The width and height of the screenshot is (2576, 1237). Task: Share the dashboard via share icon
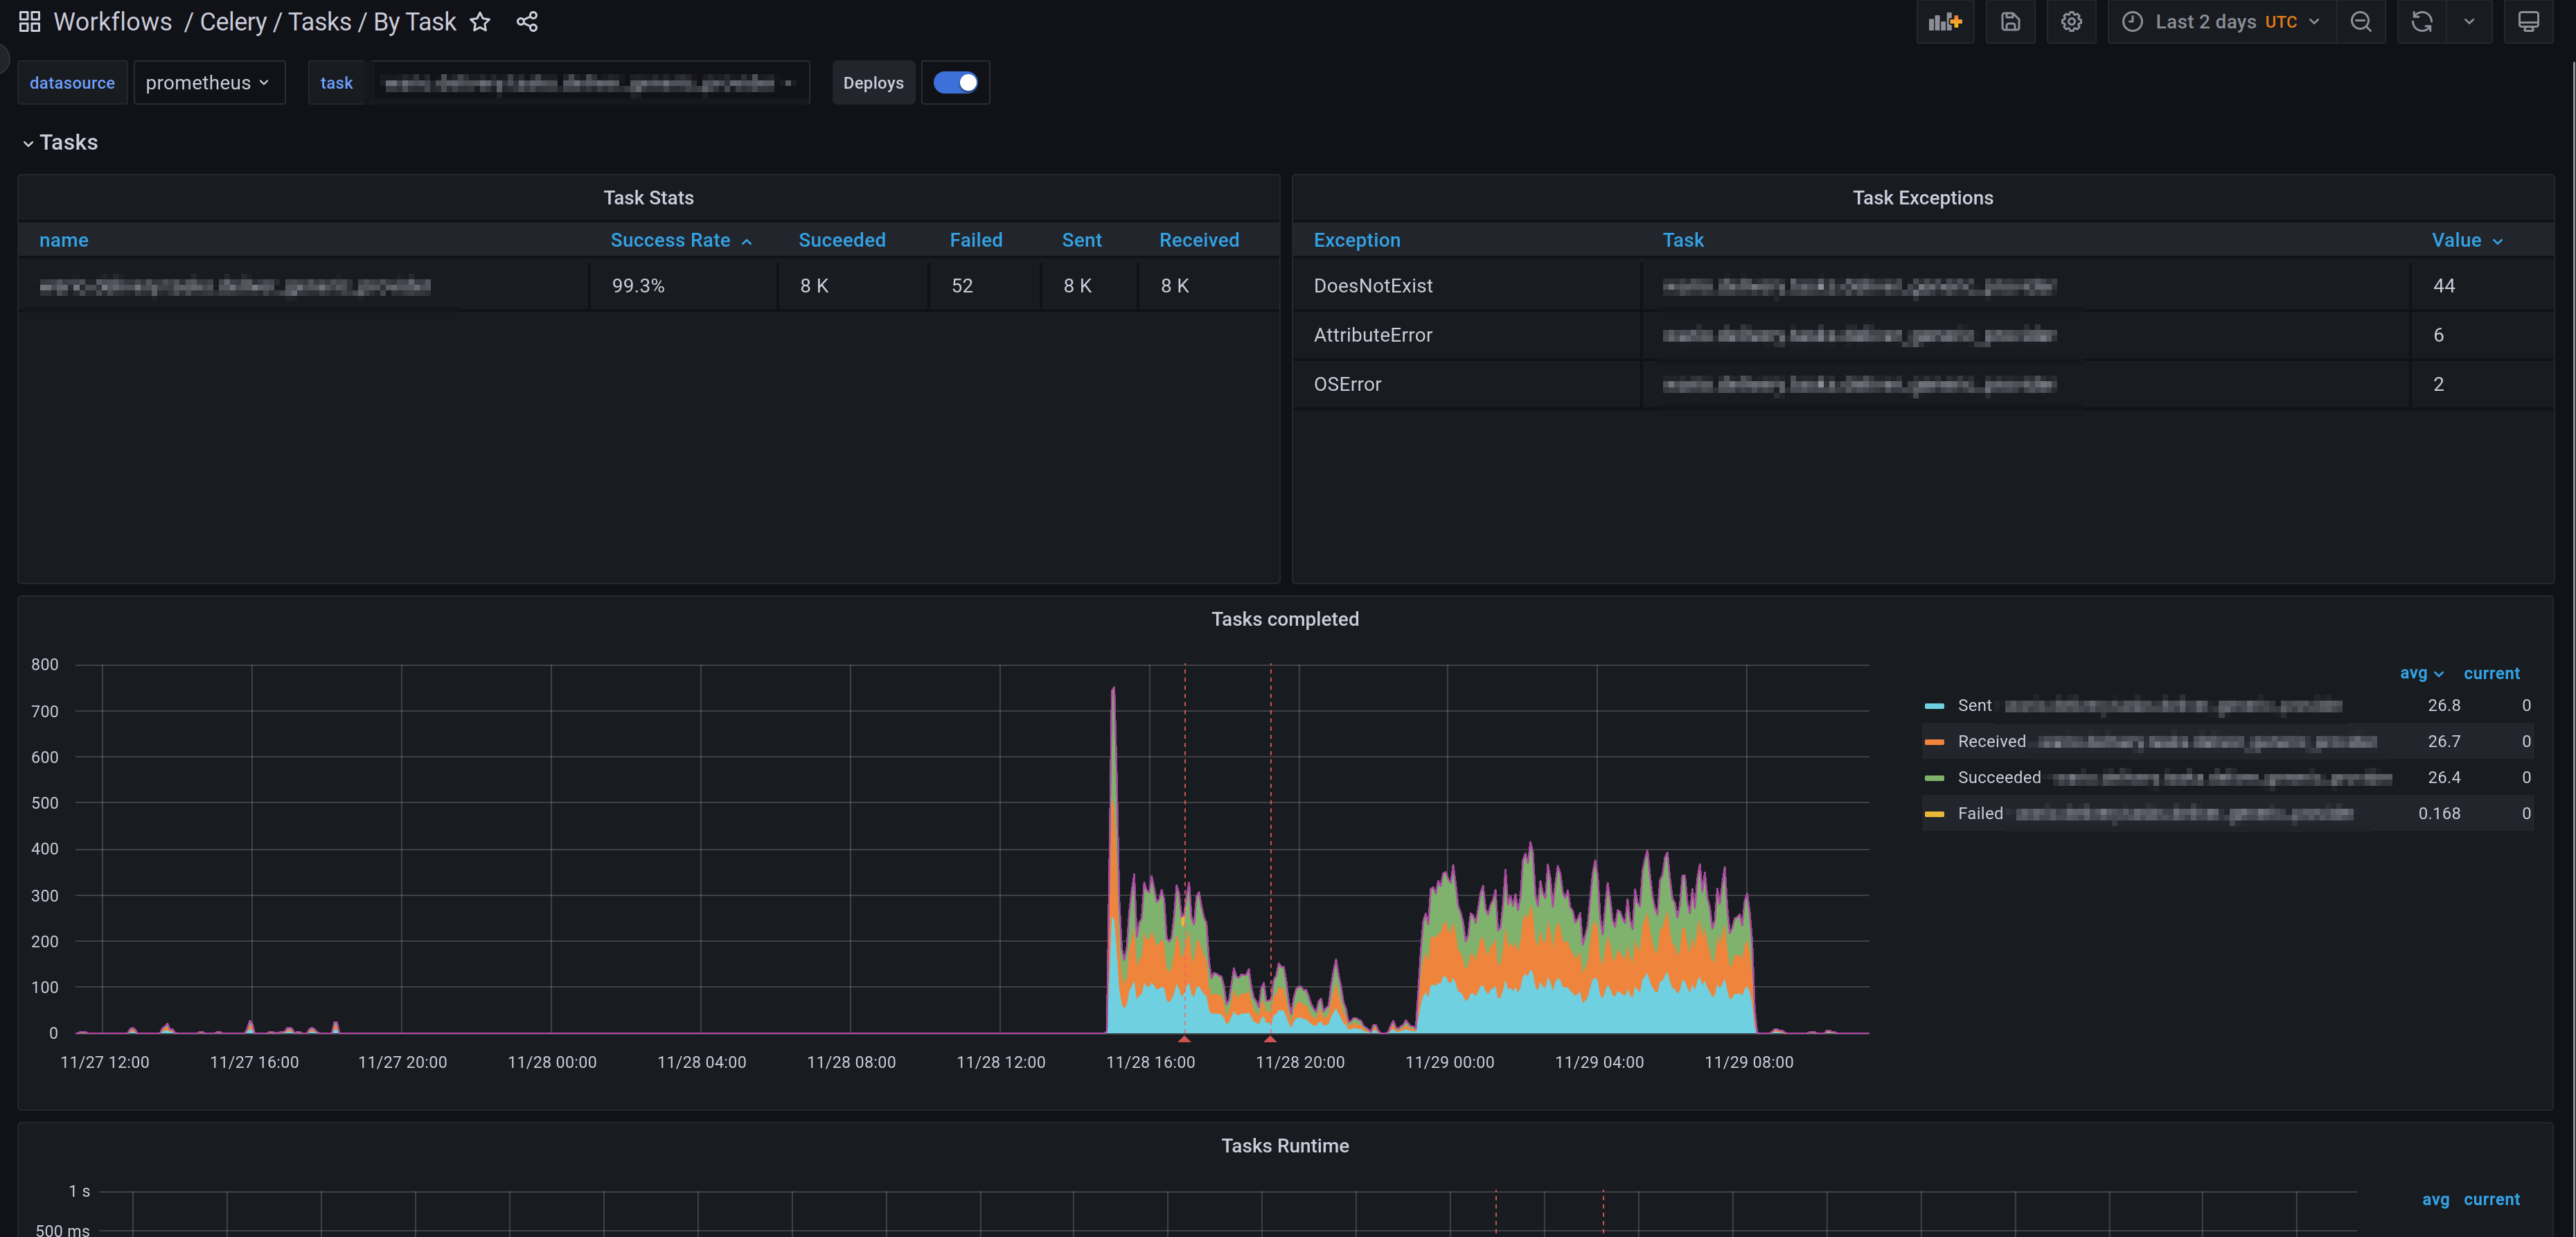(527, 22)
